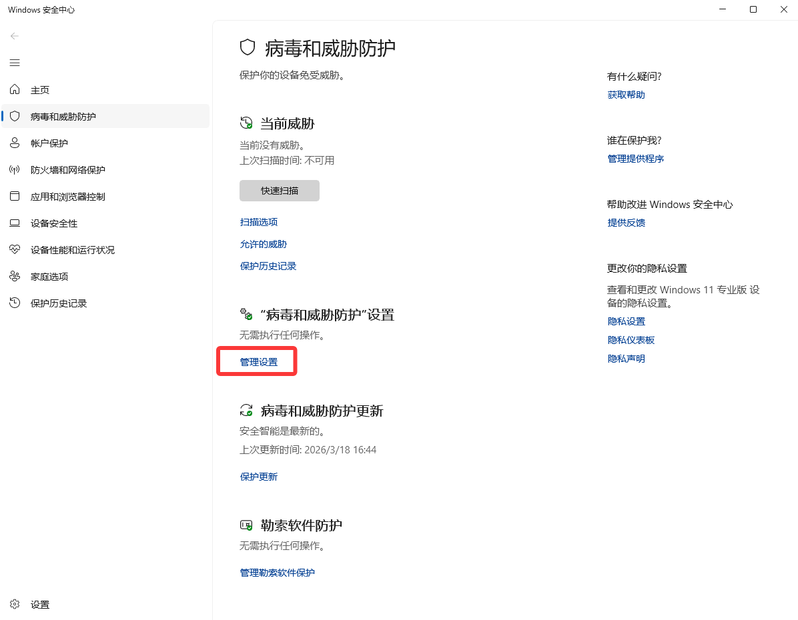Click the history clock icon in sidebar
The width and height of the screenshot is (798, 620).
15,303
